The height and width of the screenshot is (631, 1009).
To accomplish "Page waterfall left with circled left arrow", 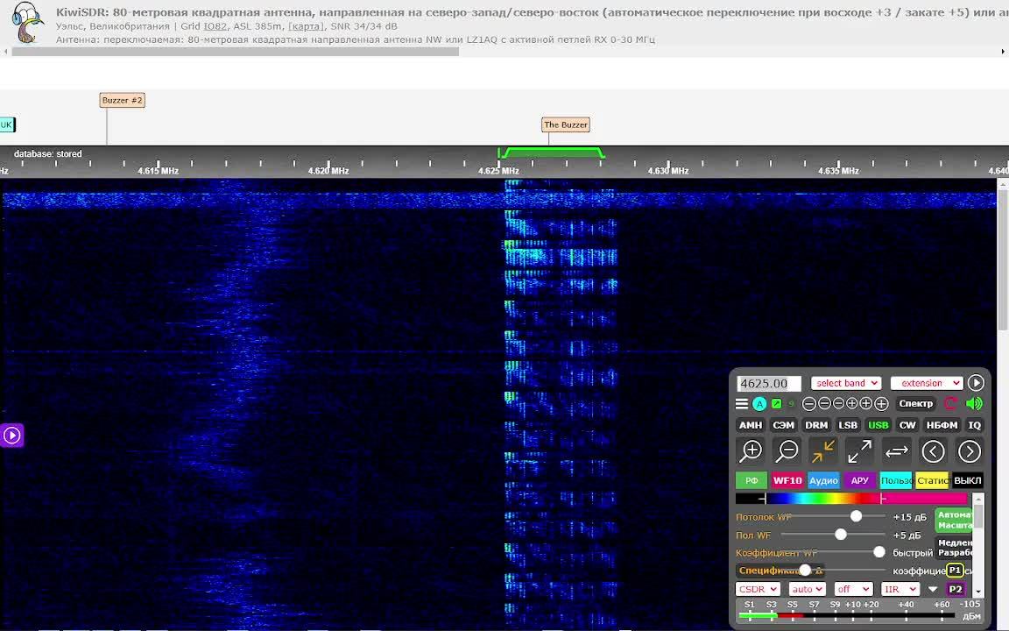I will click(933, 451).
